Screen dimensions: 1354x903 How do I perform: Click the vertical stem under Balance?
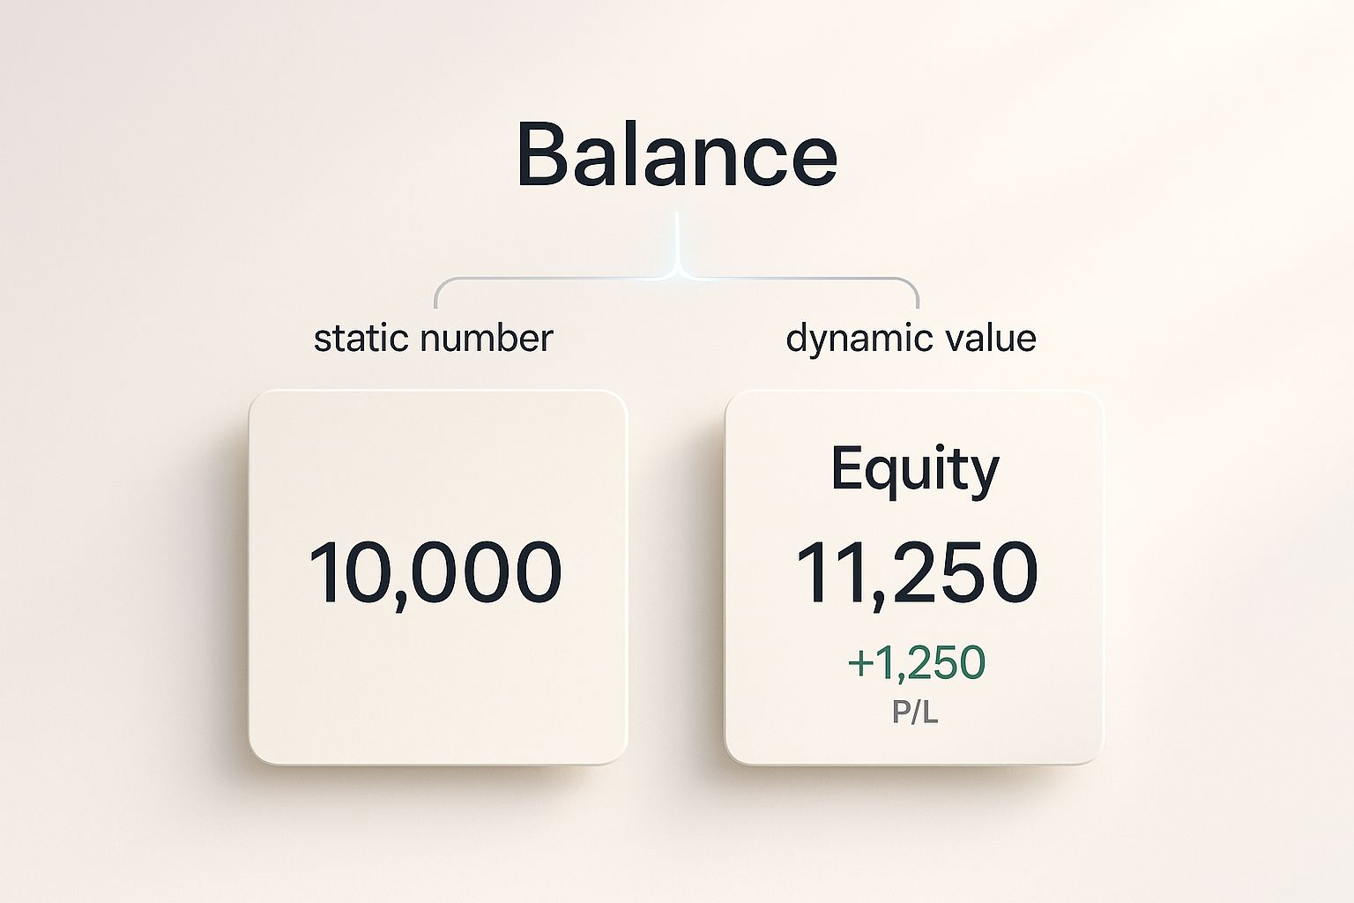click(x=677, y=236)
